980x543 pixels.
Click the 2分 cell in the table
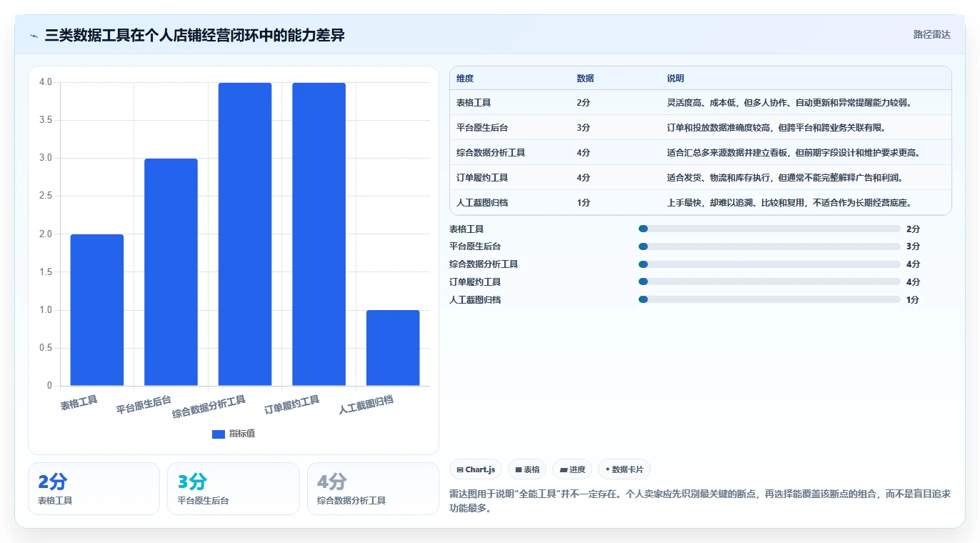(x=584, y=103)
